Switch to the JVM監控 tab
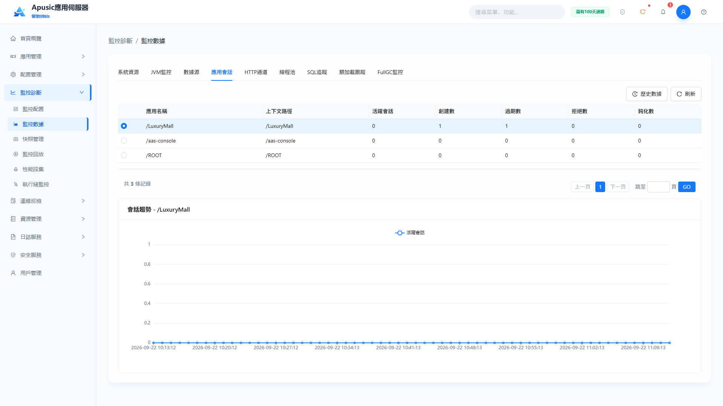Viewport: 723px width, 406px height. point(161,72)
